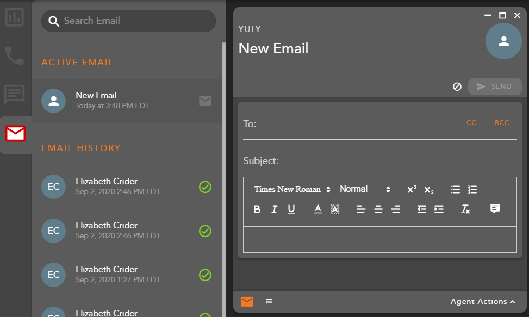Insert a bulleted list
This screenshot has height=317, width=529.
click(x=456, y=190)
